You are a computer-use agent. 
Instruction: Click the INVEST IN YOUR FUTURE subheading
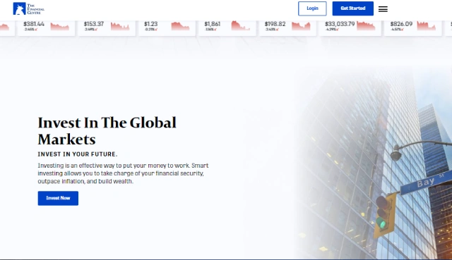78,154
